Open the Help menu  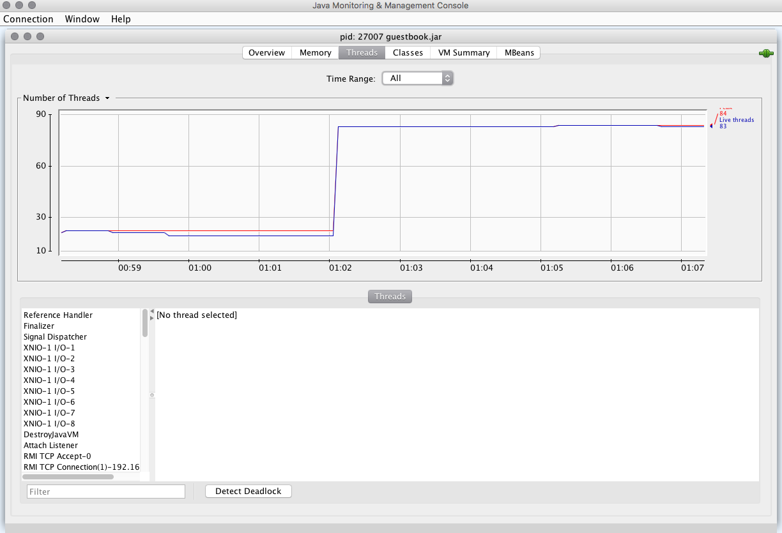[121, 19]
